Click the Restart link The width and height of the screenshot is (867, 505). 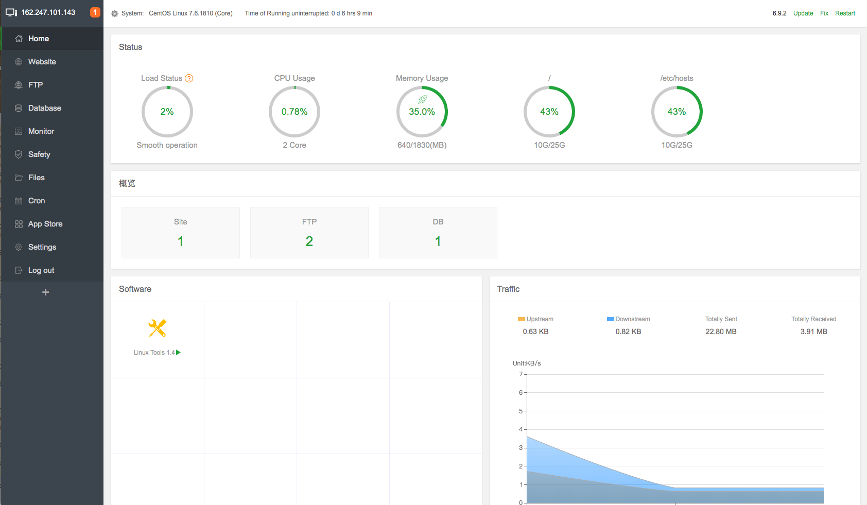tap(845, 13)
